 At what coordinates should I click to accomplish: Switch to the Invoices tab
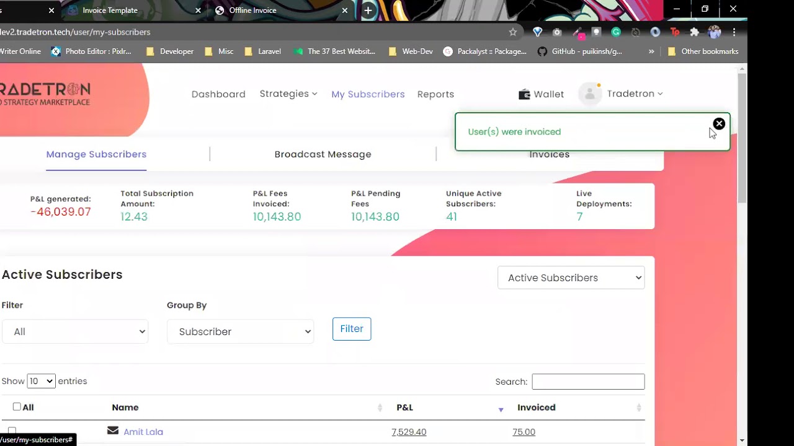pos(550,154)
